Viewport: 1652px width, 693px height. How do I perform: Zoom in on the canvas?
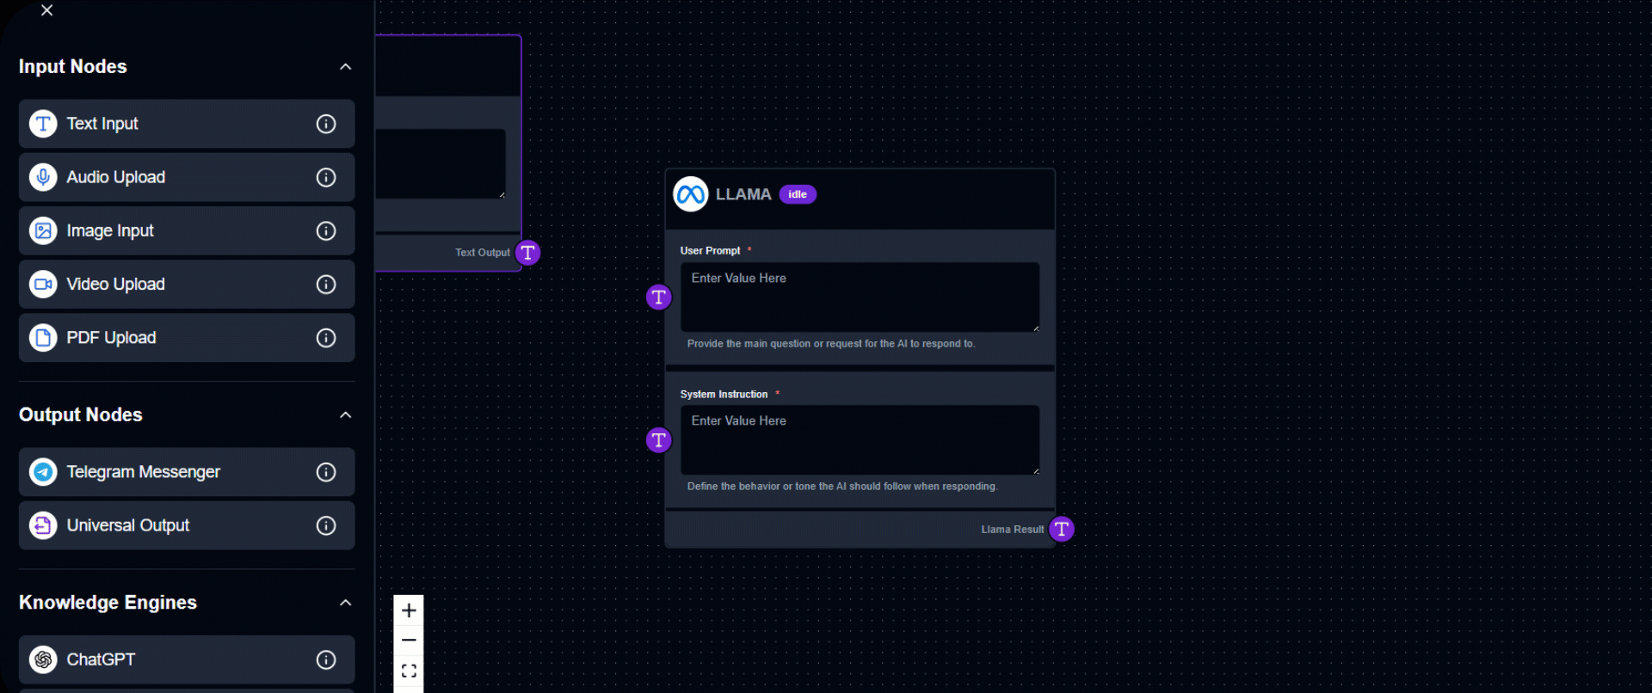click(x=409, y=610)
